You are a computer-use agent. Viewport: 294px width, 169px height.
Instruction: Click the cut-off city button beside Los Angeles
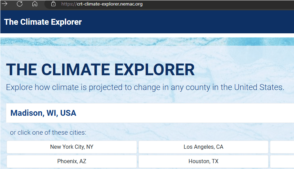click(282, 147)
